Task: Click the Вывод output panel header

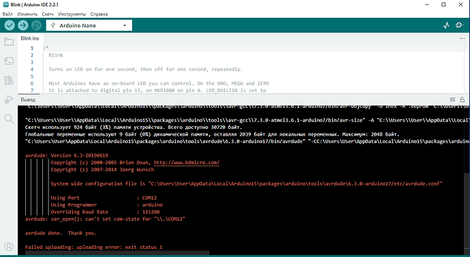Action: [x=28, y=100]
